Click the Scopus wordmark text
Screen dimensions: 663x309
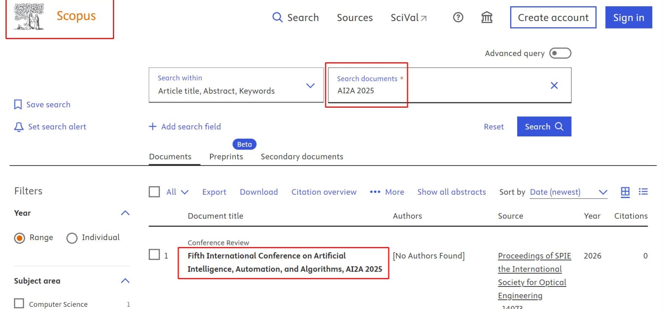(76, 16)
